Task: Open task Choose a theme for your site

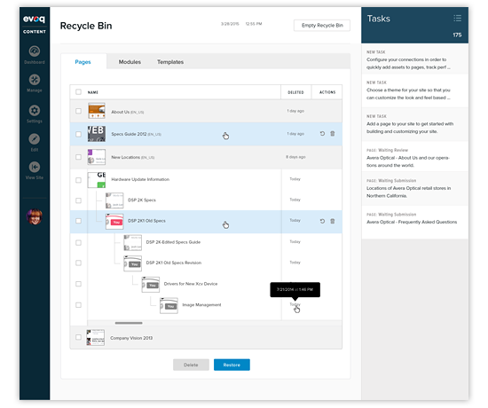Action: coord(415,90)
